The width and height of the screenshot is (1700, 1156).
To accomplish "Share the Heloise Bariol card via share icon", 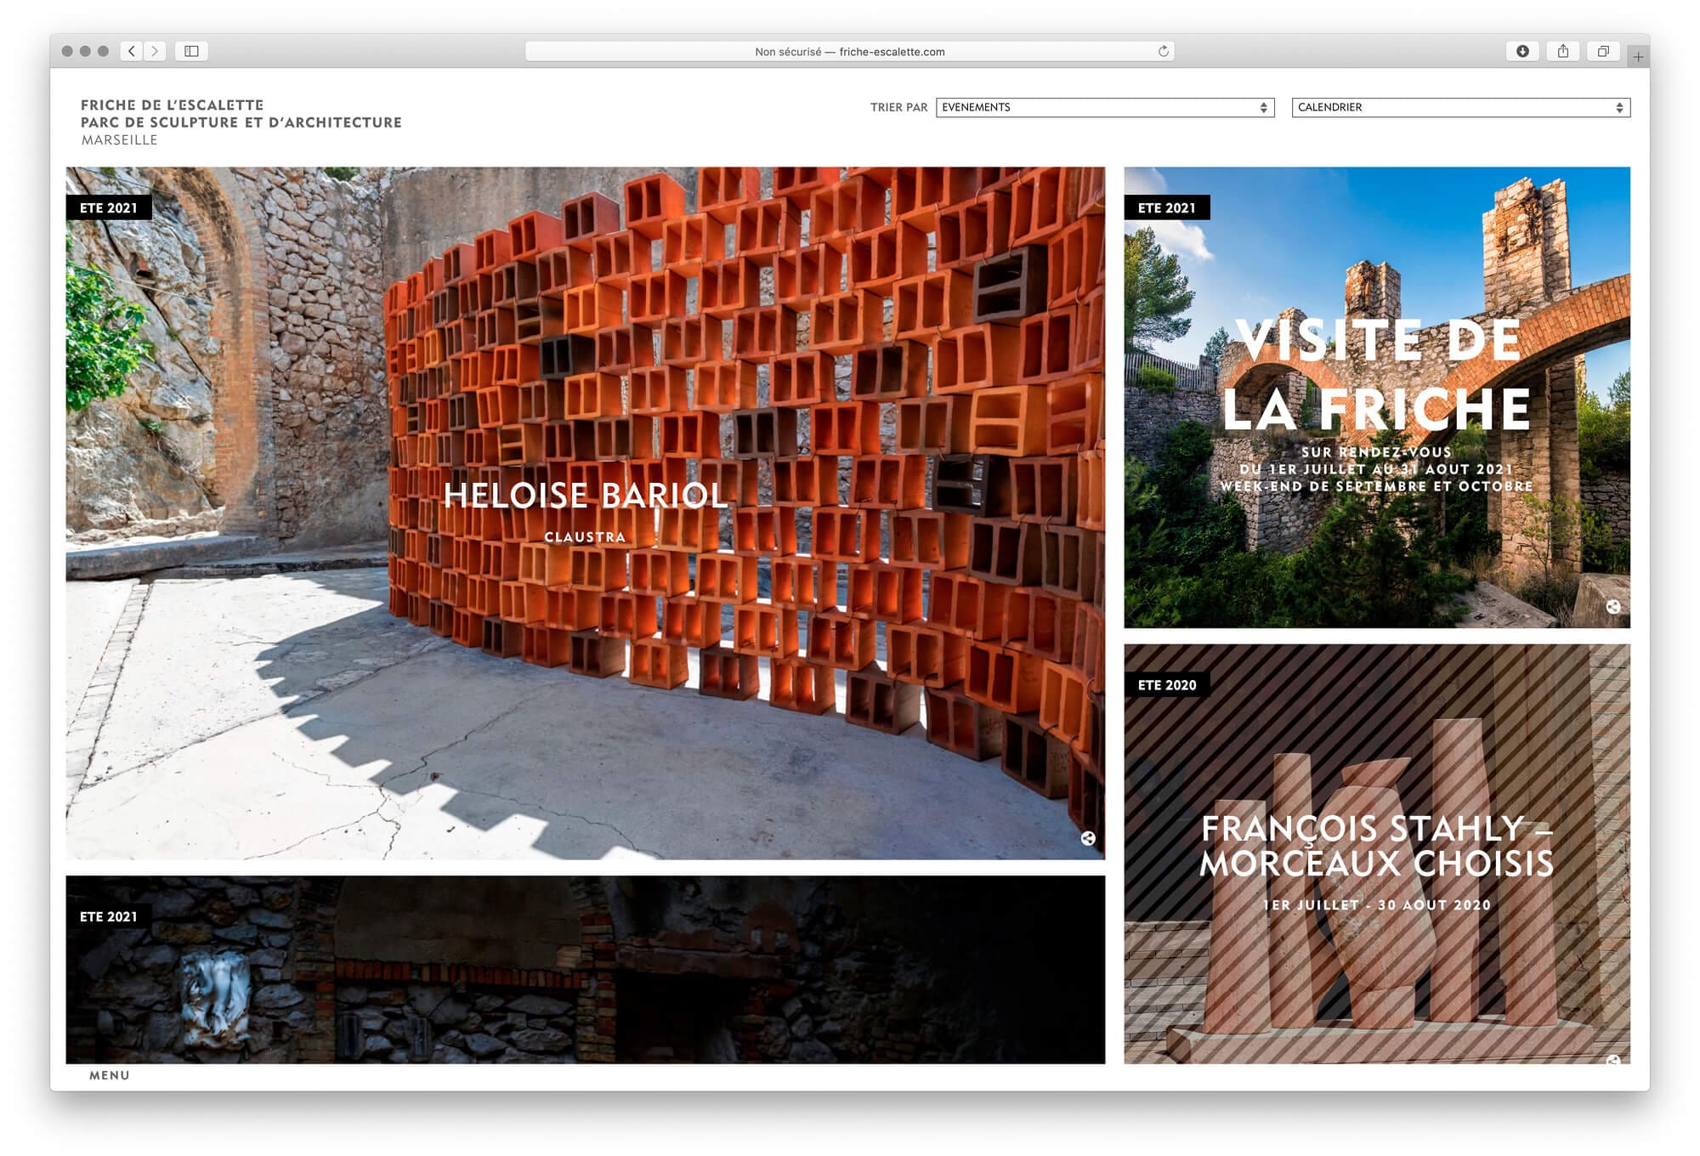I will pos(1087,838).
